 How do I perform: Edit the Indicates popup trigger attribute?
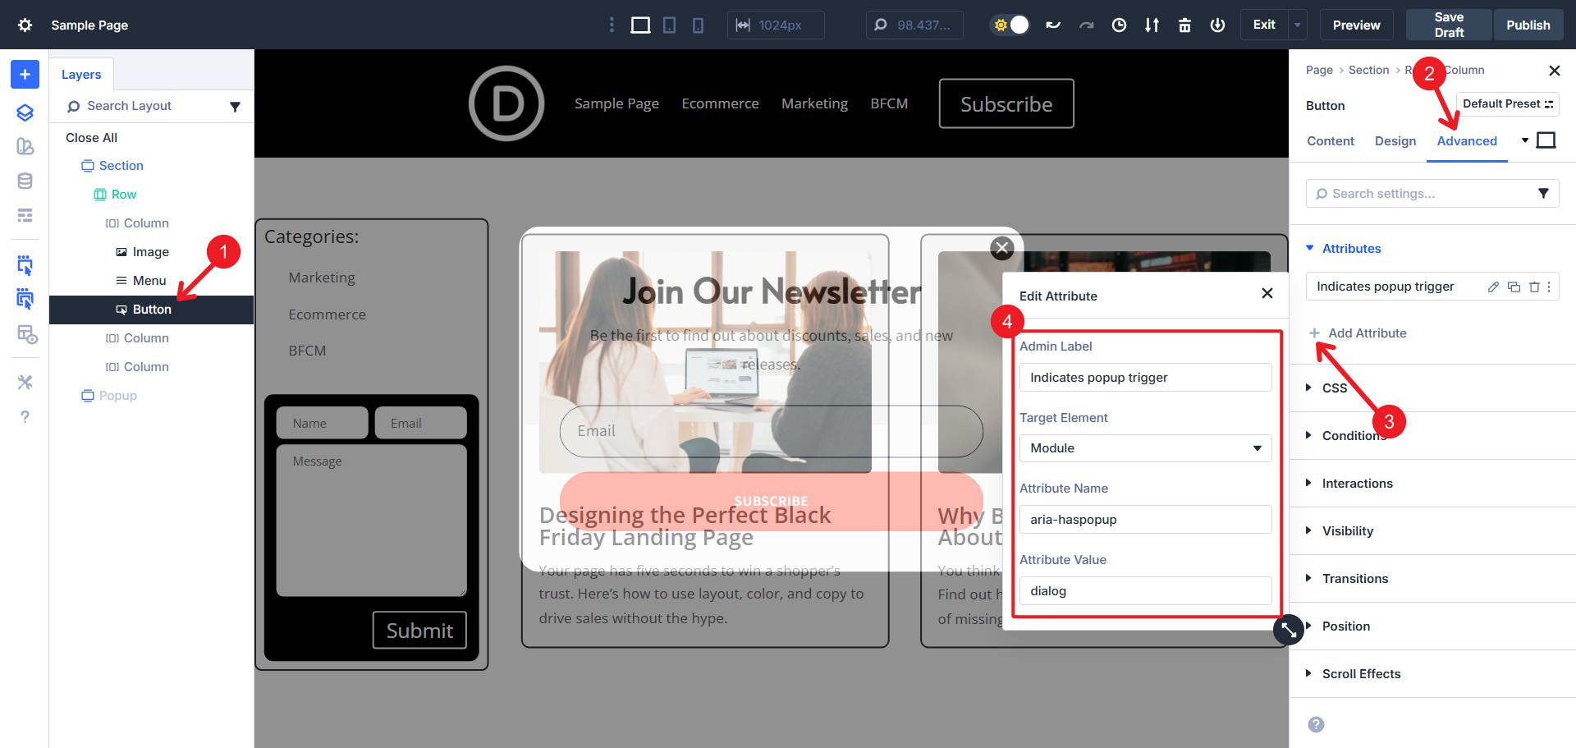pos(1491,287)
